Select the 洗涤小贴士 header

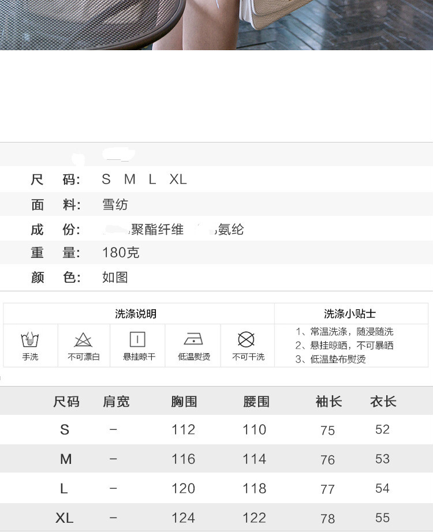[x=350, y=314]
